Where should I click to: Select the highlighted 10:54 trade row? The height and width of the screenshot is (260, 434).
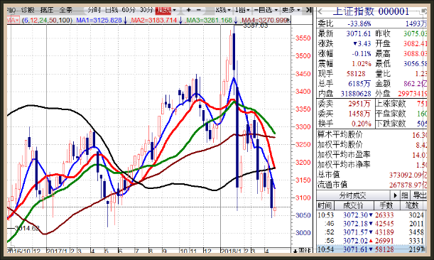[371, 249]
